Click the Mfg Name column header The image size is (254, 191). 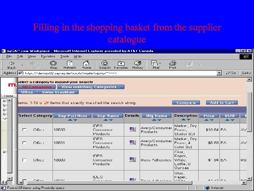pos(157,116)
